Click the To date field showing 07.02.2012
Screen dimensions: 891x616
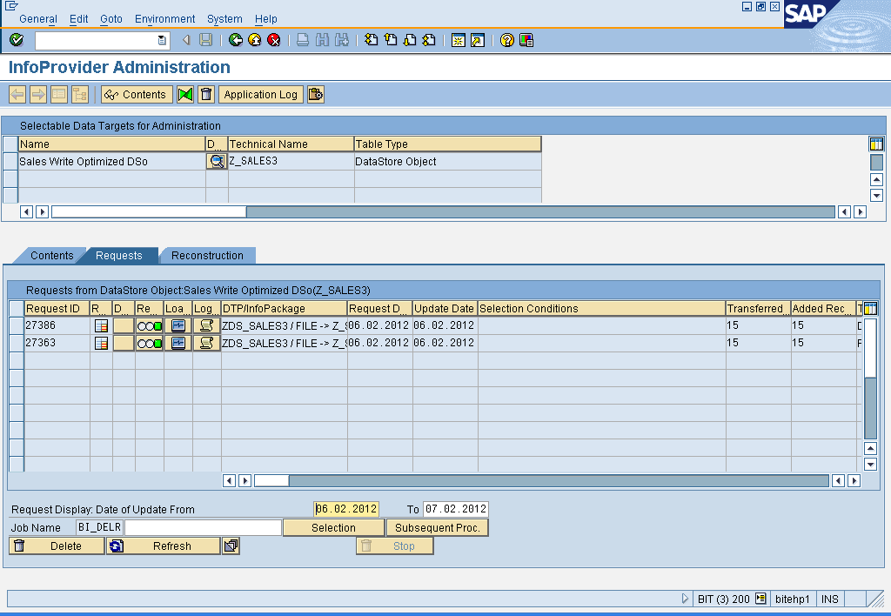tap(456, 509)
